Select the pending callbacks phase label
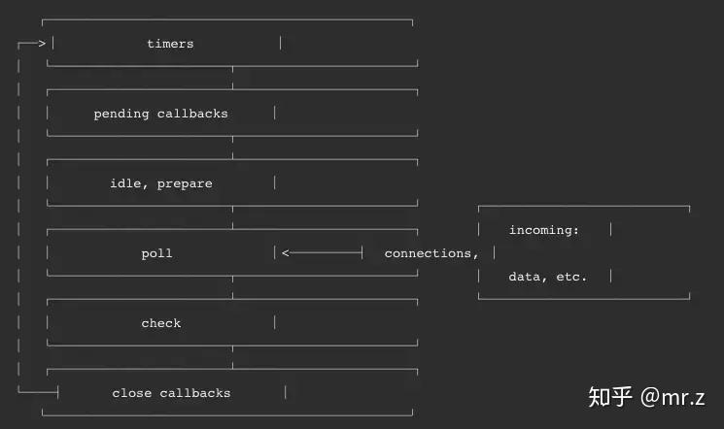The height and width of the screenshot is (429, 724). pos(160,114)
